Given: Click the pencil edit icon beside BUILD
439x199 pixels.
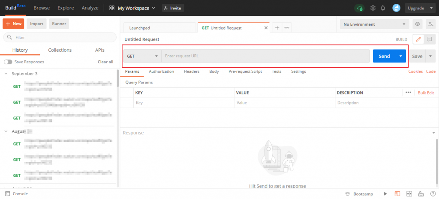Looking at the screenshot, I should tap(418, 39).
